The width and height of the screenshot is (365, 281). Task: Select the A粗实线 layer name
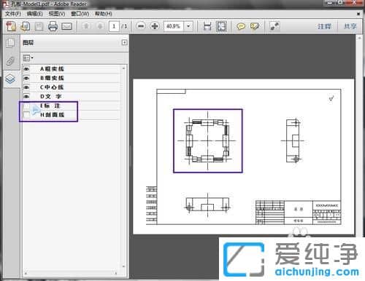[52, 69]
